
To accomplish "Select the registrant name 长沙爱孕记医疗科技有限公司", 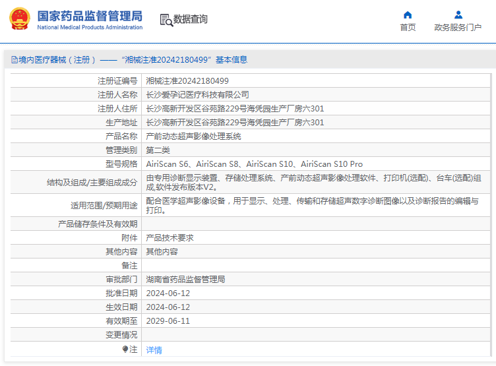I will (197, 95).
